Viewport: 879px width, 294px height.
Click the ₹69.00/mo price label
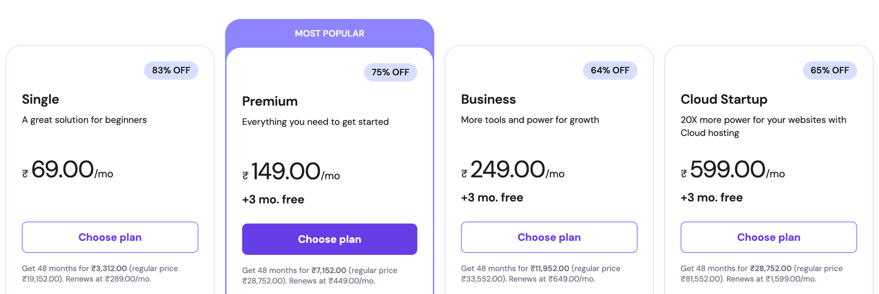coord(68,171)
